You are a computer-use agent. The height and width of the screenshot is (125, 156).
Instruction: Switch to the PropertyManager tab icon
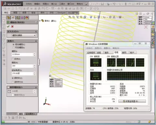[13, 18]
